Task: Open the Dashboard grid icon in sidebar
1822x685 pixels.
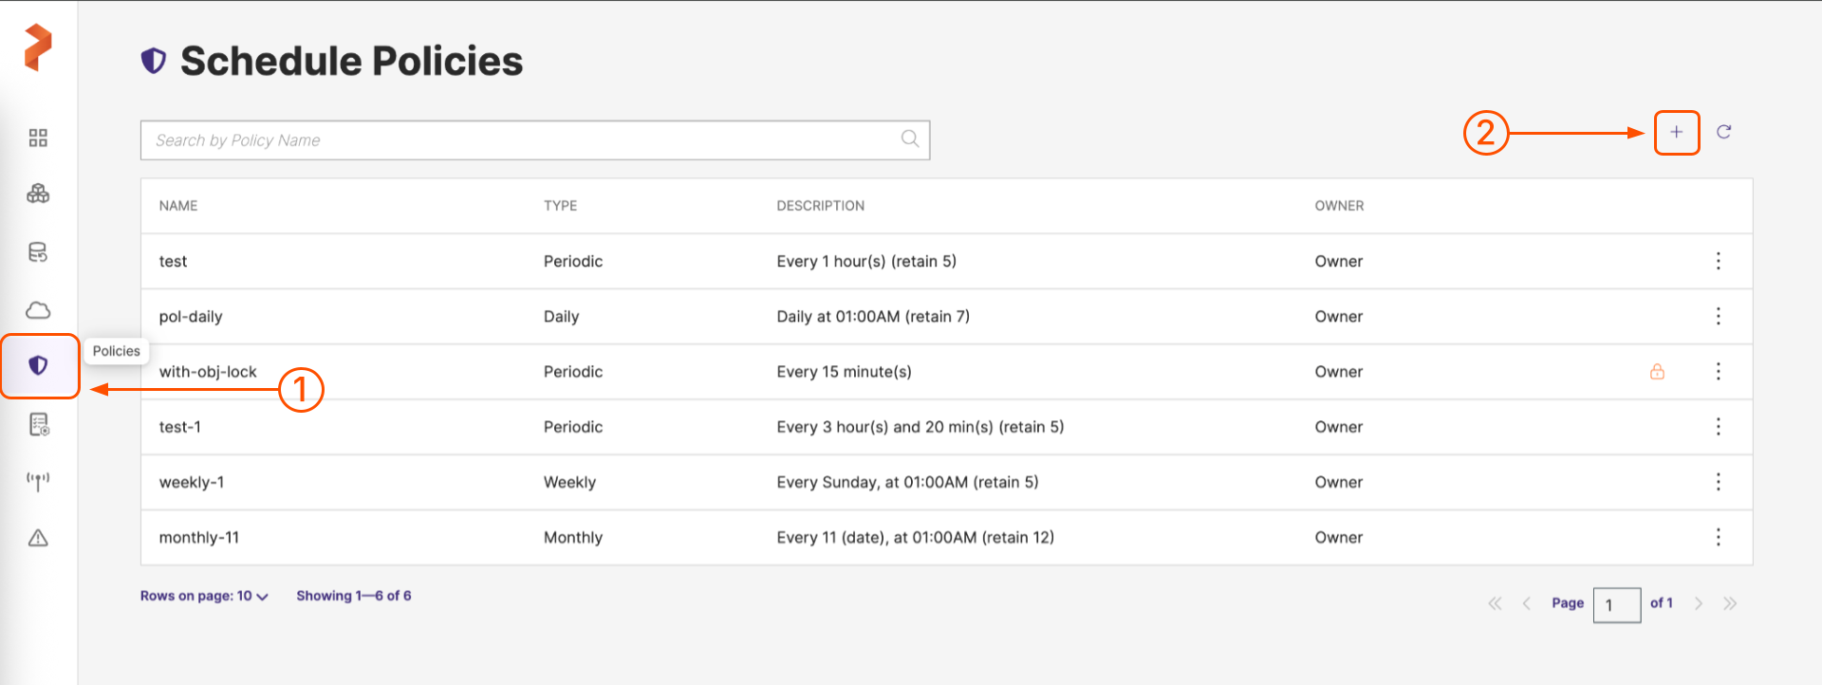Action: tap(38, 139)
